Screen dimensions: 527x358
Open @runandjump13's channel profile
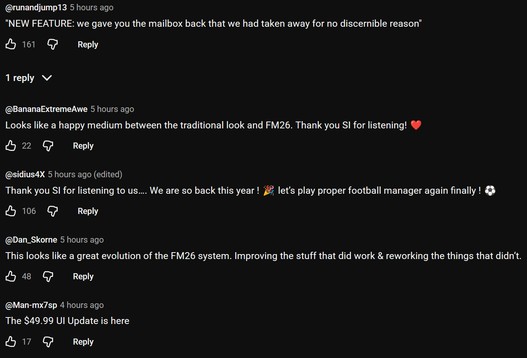(36, 8)
